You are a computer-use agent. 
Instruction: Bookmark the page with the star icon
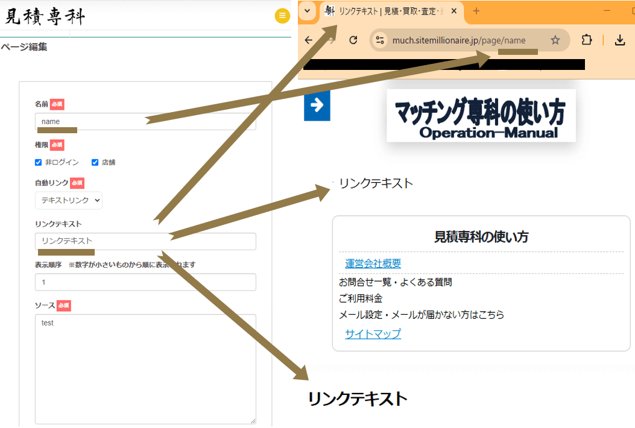click(x=555, y=40)
